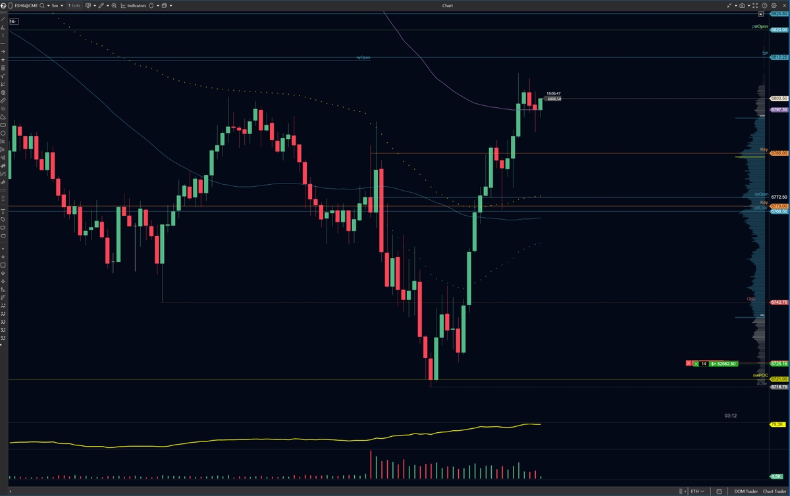Image resolution: width=790 pixels, height=496 pixels.
Task: Select the diamond marker tool
Action: point(3,257)
